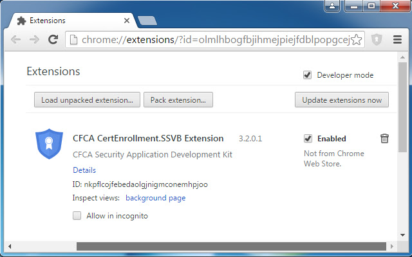Maximize the Chrome window

371,6
